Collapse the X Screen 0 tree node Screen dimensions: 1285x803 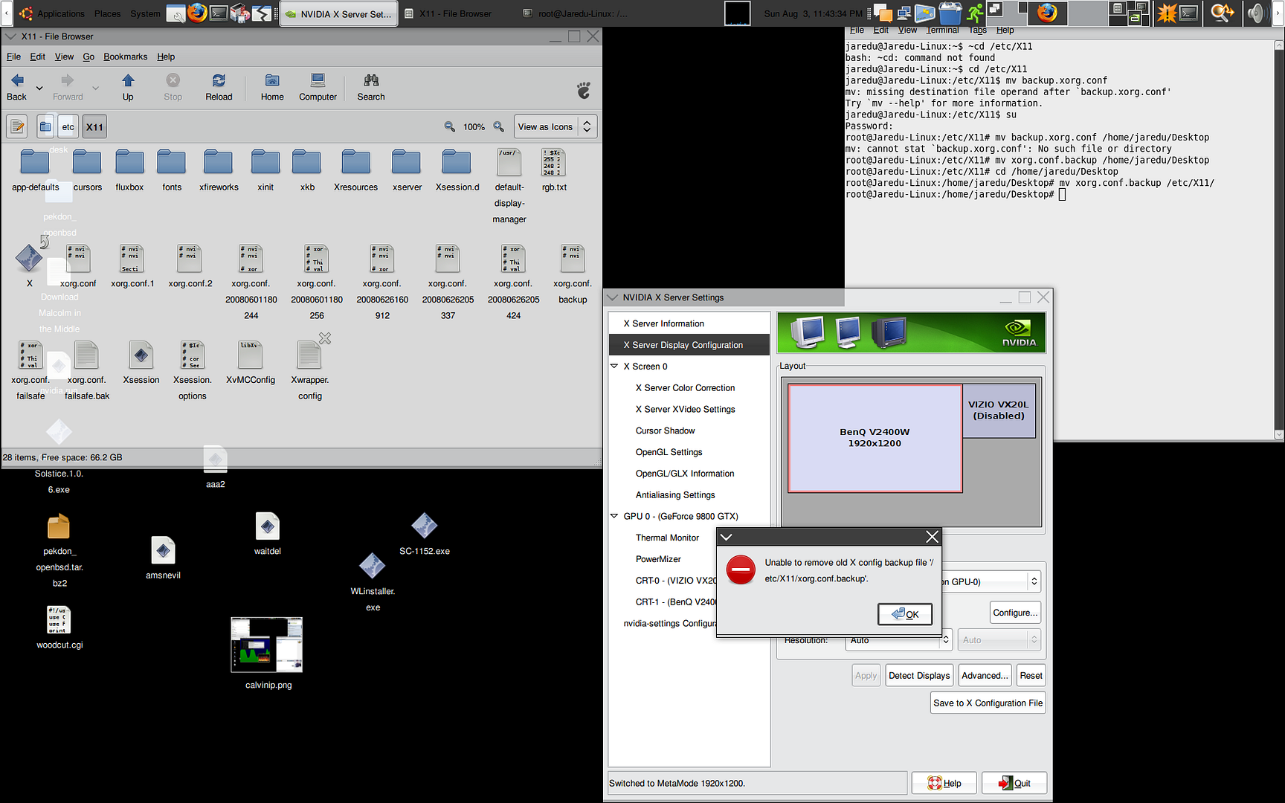click(x=614, y=367)
